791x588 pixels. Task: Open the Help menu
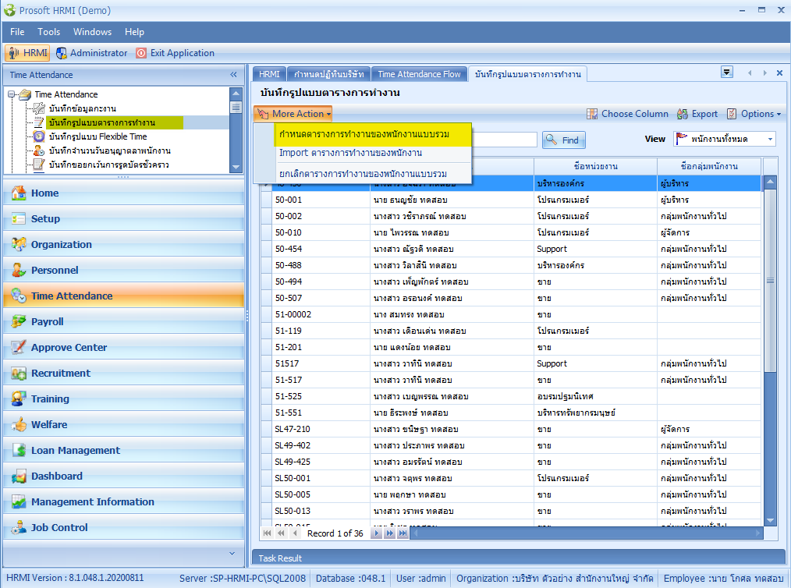pyautogui.click(x=134, y=32)
